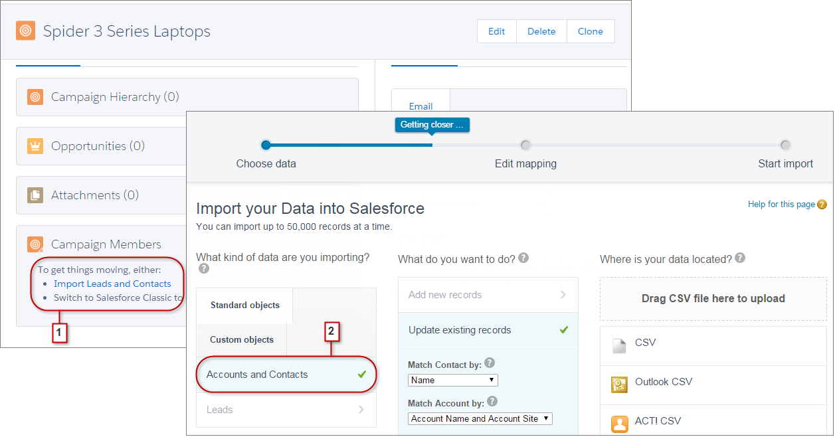Expand the Leads option chevron

coord(361,410)
